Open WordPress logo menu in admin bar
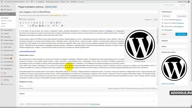The image size is (192, 108). click(2, 2)
